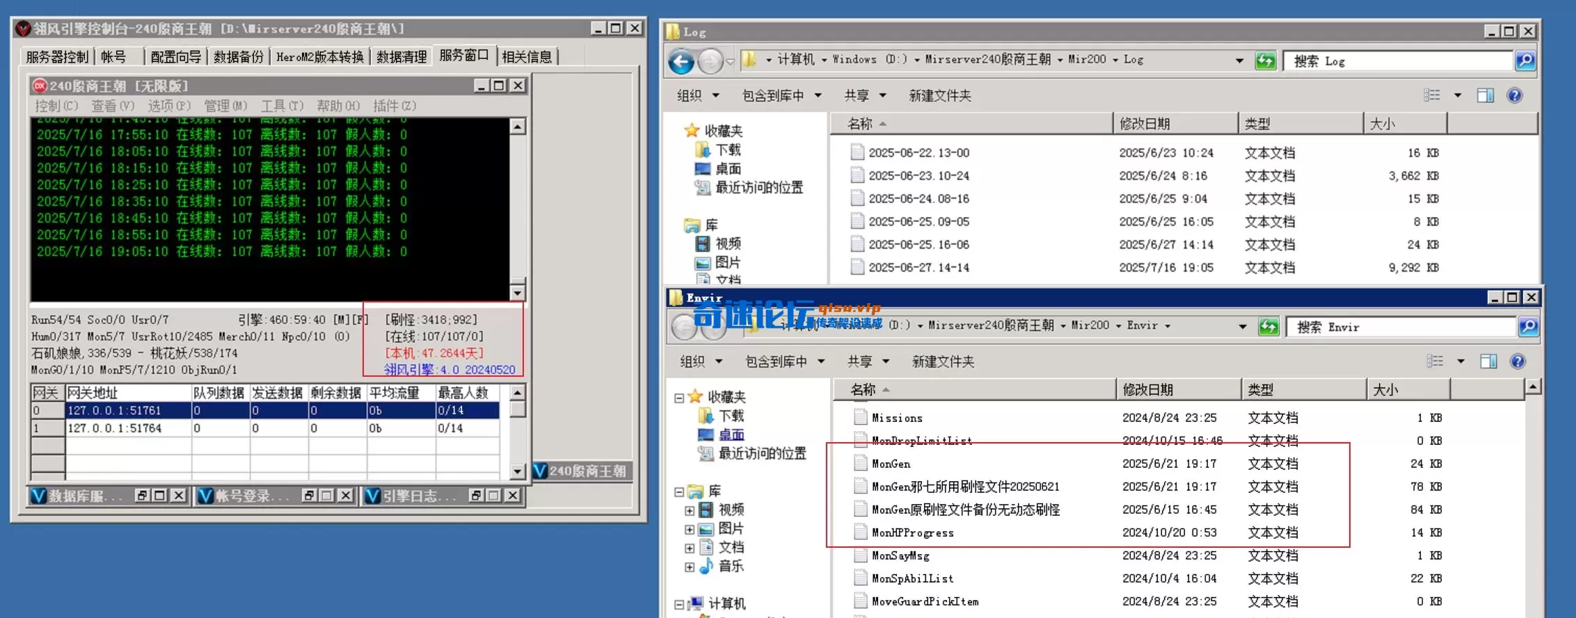Click 新建文件夹 in Log window
Viewport: 1576px width, 618px height.
pos(939,96)
